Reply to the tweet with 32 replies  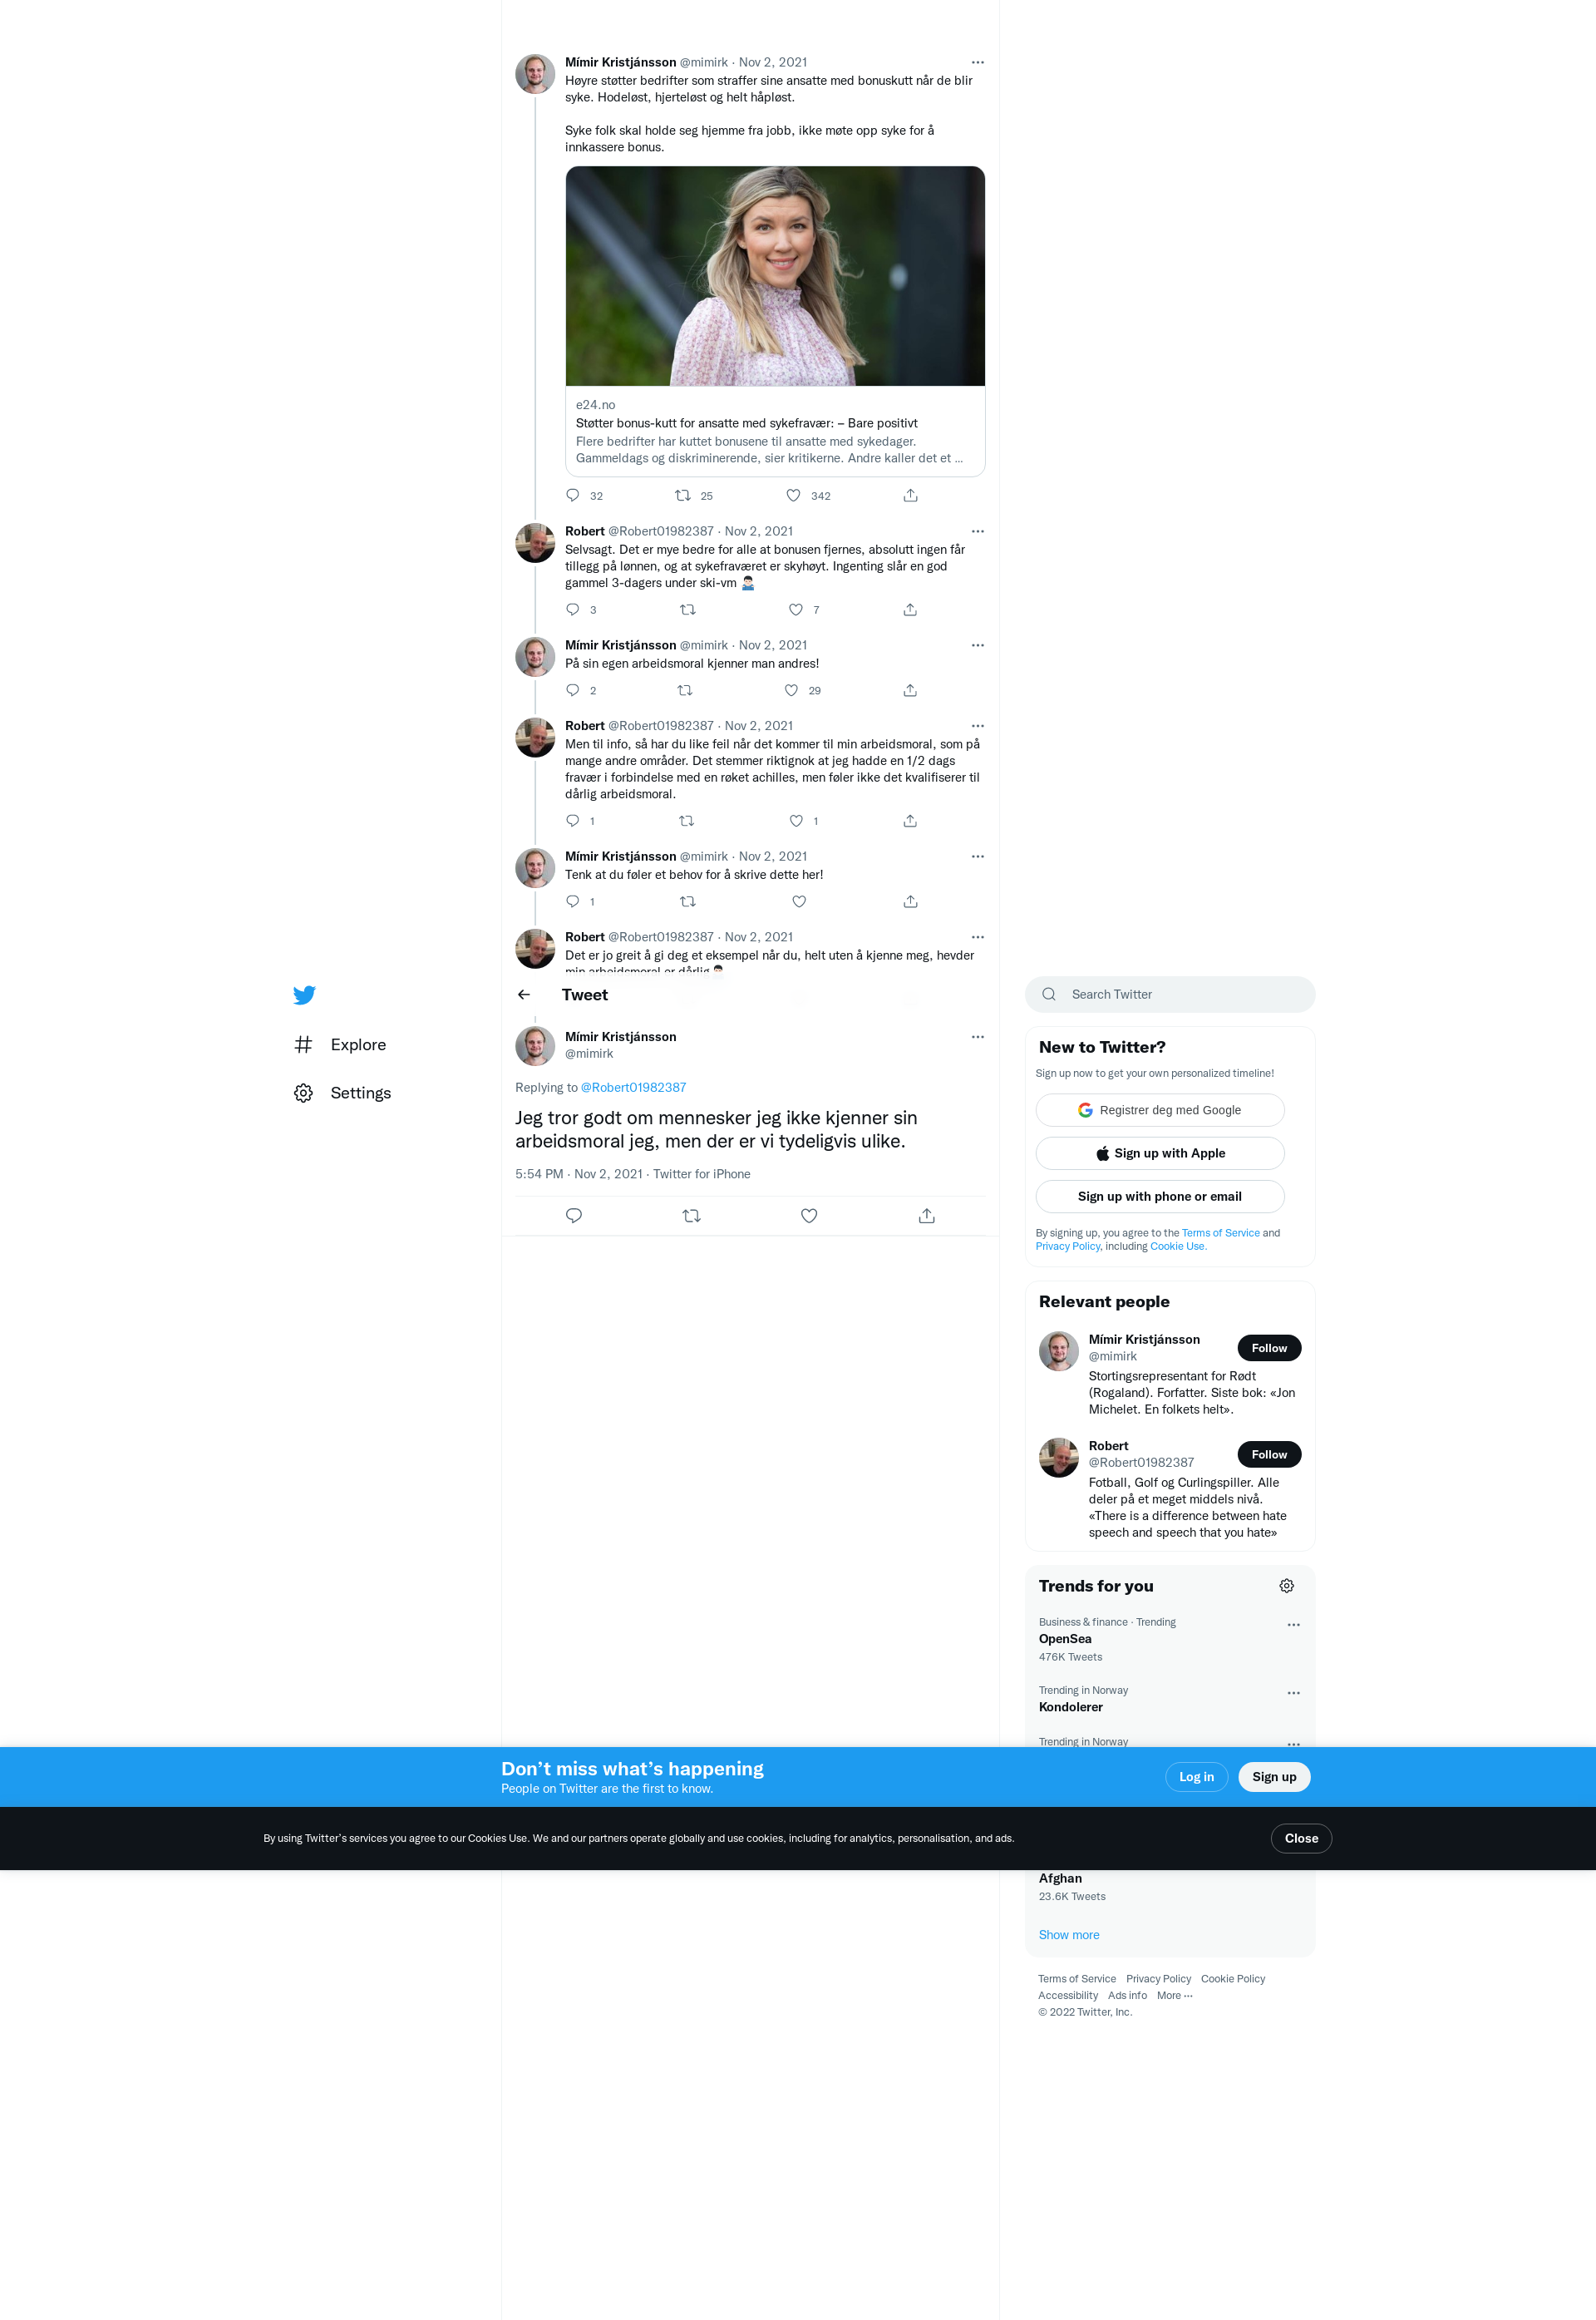pyautogui.click(x=573, y=496)
